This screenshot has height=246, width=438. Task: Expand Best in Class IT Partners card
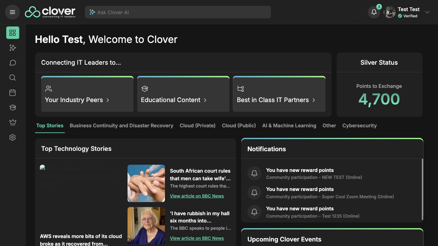(x=314, y=100)
